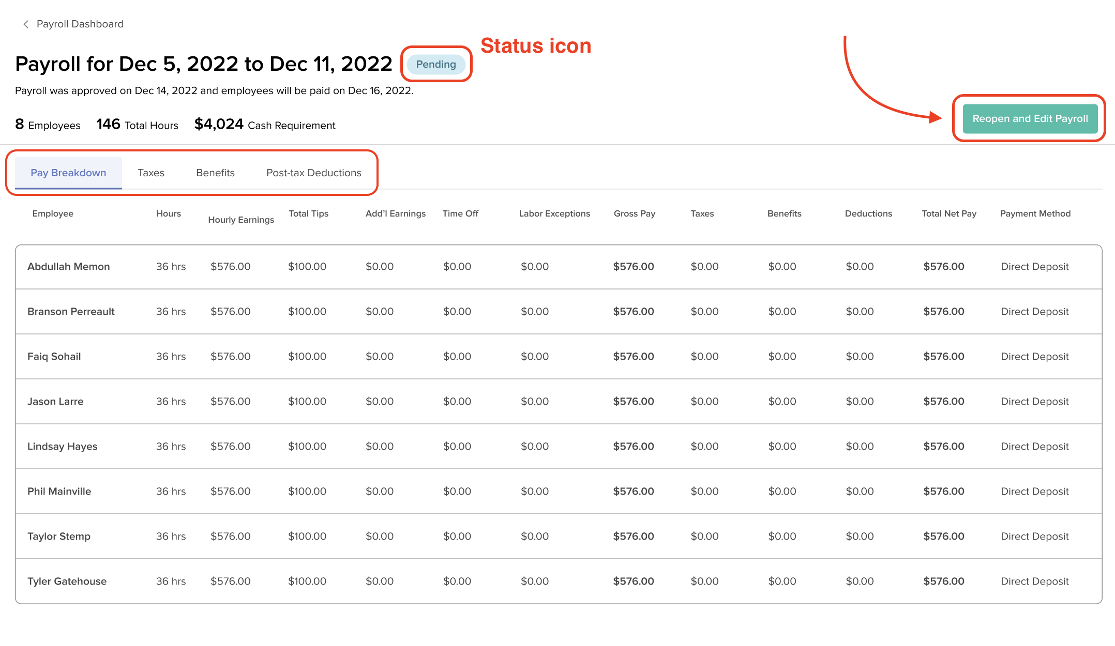
Task: Open Branson Perreault's pay details
Action: pyautogui.click(x=71, y=311)
